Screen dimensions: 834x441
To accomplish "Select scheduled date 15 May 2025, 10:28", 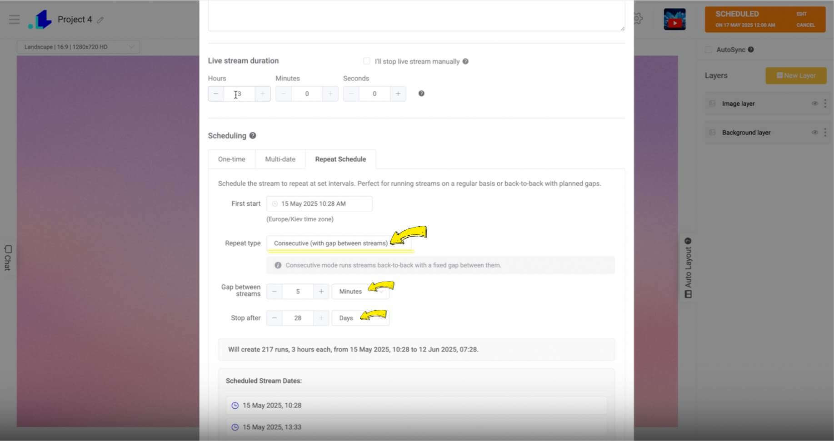I will tap(416, 405).
